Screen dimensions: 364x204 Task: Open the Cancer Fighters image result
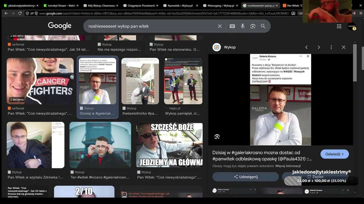[40, 81]
